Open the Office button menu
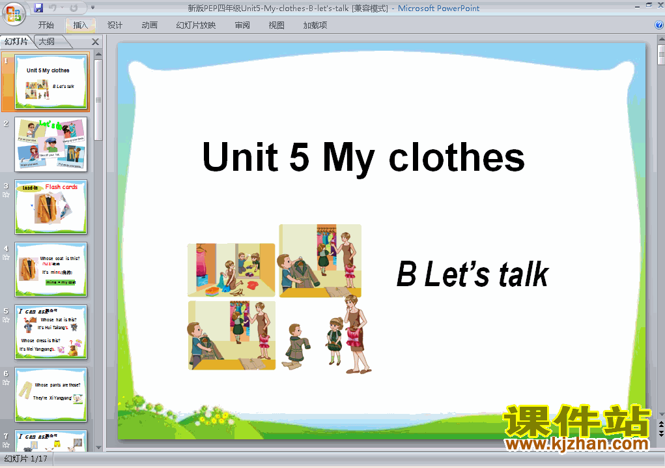Screen dimensions: 665x468 tap(14, 13)
